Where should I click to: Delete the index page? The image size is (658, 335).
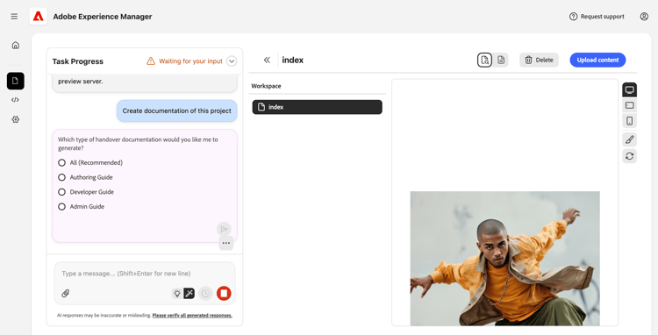pos(539,60)
